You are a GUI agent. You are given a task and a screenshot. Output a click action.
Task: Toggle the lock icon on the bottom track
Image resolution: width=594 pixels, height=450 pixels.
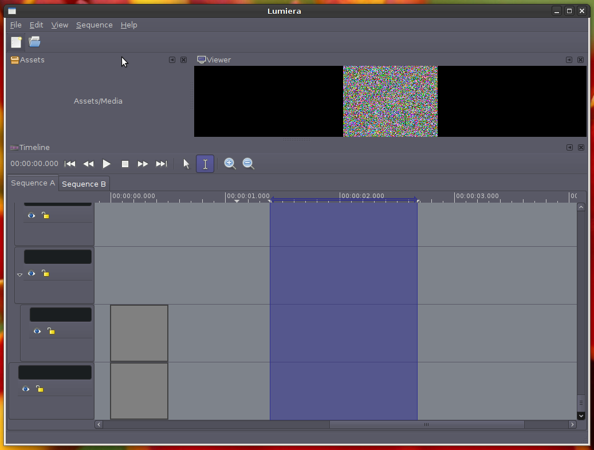(x=40, y=389)
